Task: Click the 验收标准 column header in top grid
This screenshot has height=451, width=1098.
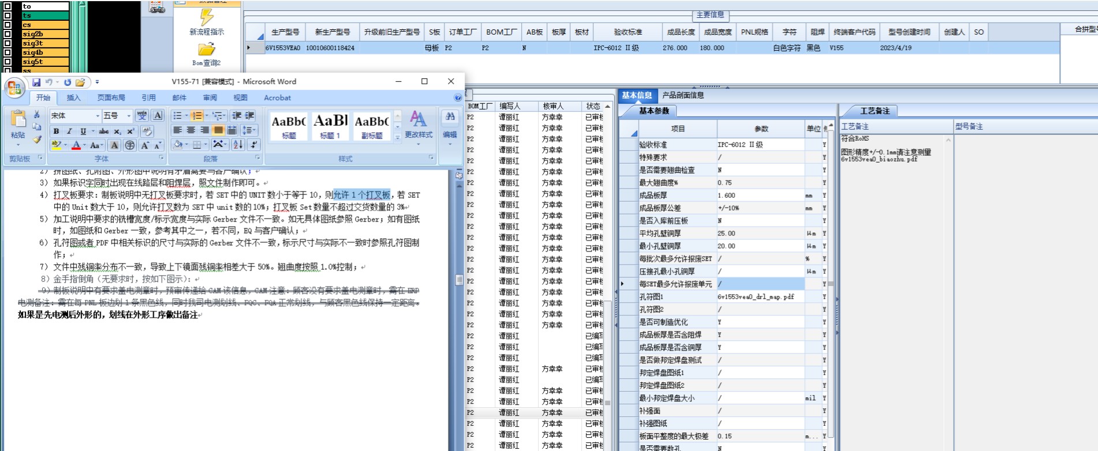Action: (x=628, y=32)
